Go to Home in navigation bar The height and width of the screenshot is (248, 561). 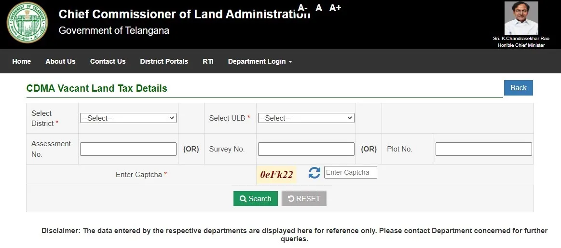(22, 61)
